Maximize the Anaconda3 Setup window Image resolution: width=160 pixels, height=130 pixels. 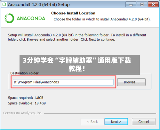click(142, 4)
